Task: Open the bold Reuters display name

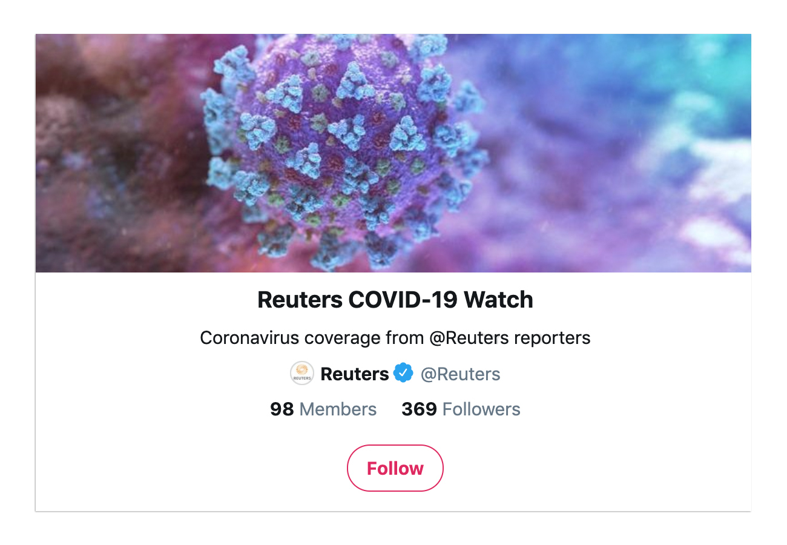Action: point(355,374)
